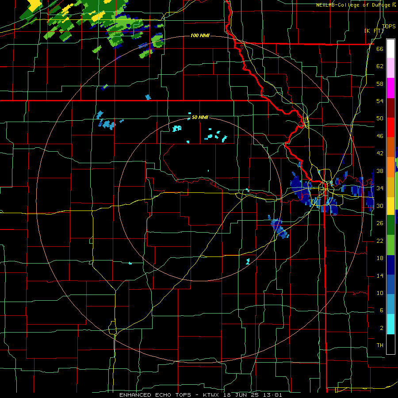
Task: Click the navy blue legend swatch
Action: (x=390, y=265)
